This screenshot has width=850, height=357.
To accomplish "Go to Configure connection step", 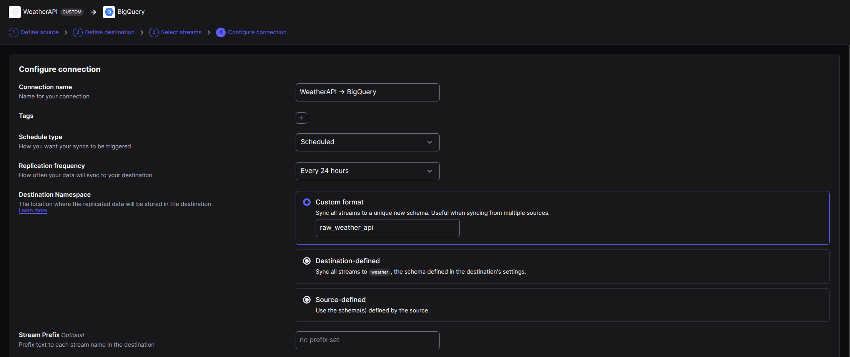I will point(257,32).
